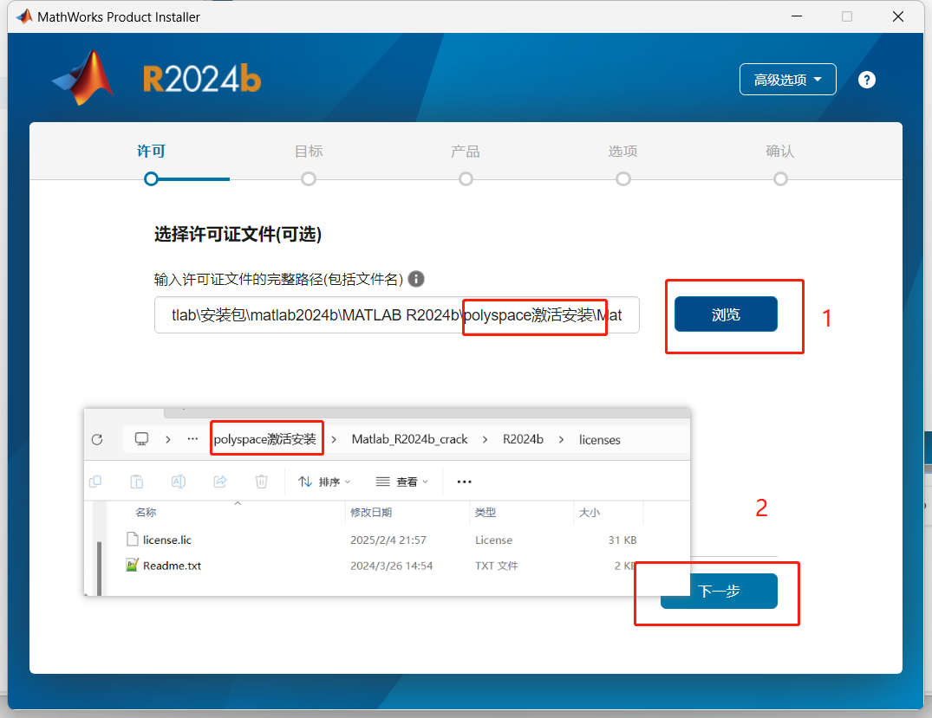Expand chevron after Matlab_R2024b_crack breadcrumb
Image resolution: width=932 pixels, height=718 pixels.
coord(485,439)
